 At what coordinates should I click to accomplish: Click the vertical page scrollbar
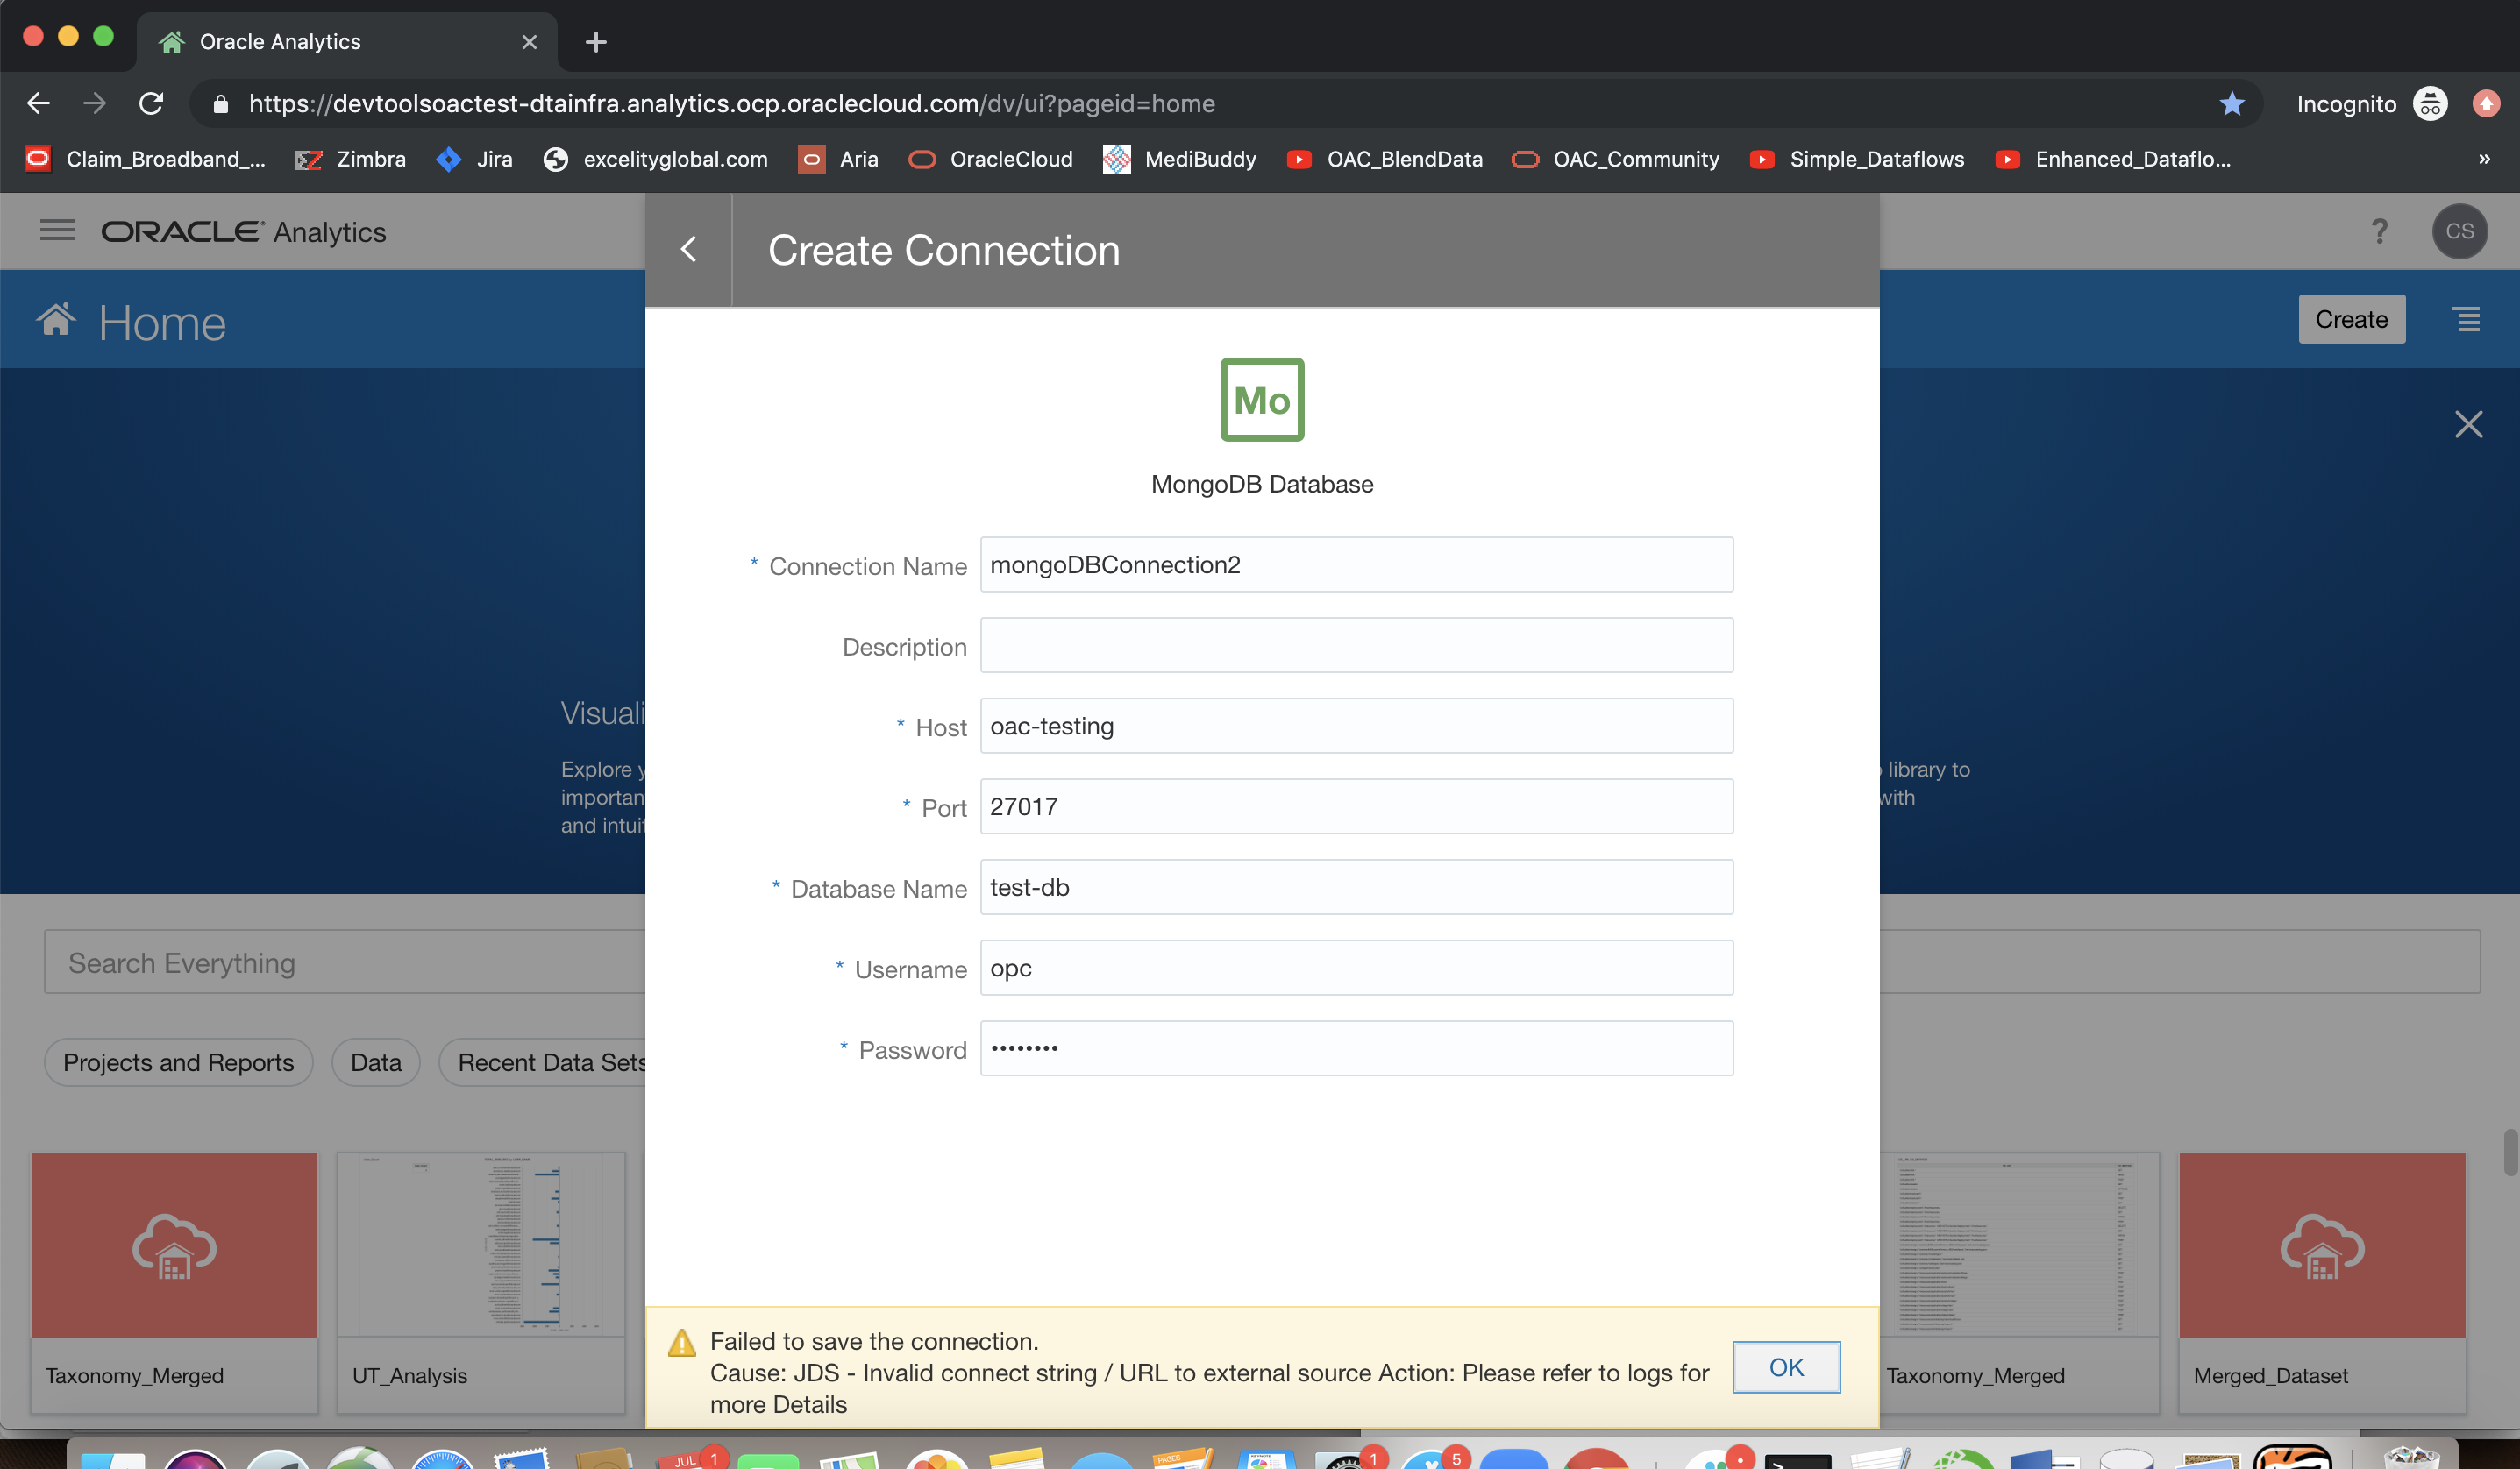coord(2510,1153)
